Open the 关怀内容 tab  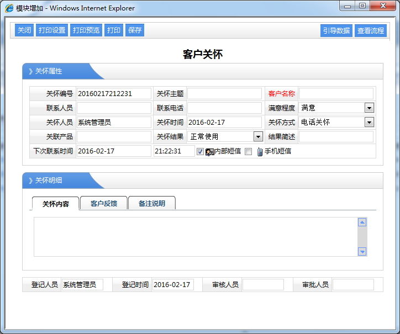tap(56, 204)
